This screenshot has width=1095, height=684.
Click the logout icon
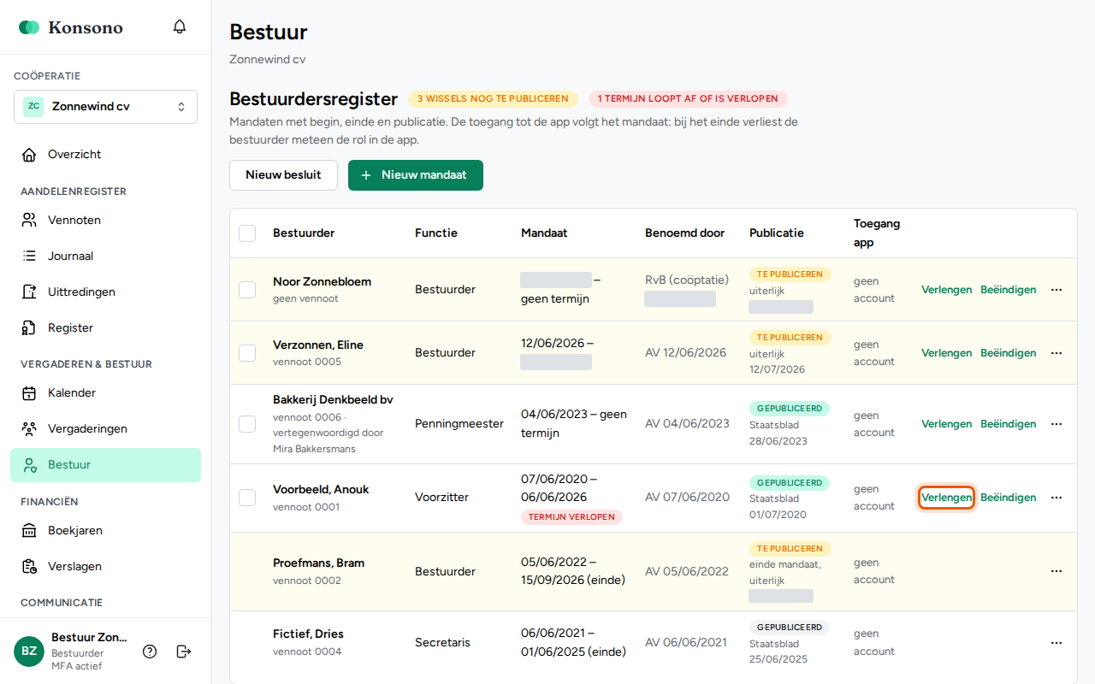click(x=184, y=652)
